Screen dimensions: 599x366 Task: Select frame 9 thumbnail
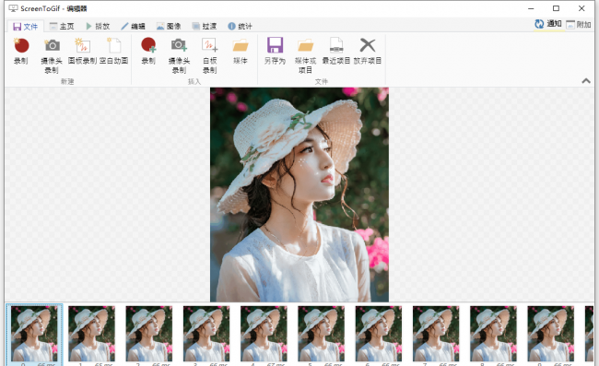550,335
